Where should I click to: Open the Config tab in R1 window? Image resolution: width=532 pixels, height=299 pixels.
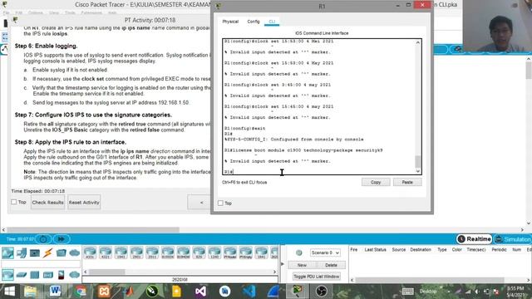253,22
